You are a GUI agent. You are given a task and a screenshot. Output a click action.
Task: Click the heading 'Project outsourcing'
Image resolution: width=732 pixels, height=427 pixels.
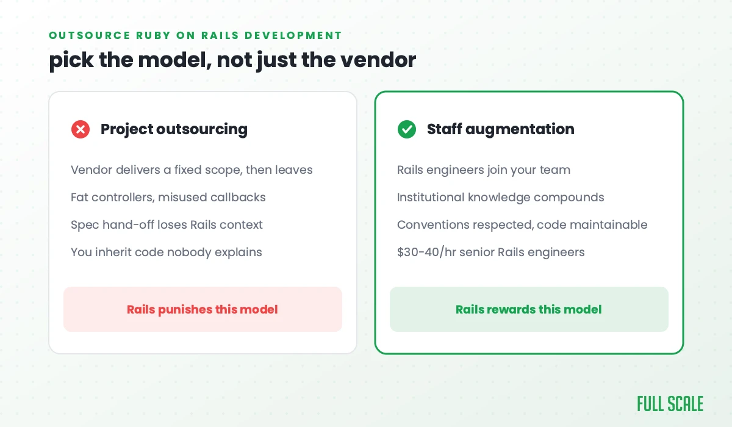[x=174, y=129]
